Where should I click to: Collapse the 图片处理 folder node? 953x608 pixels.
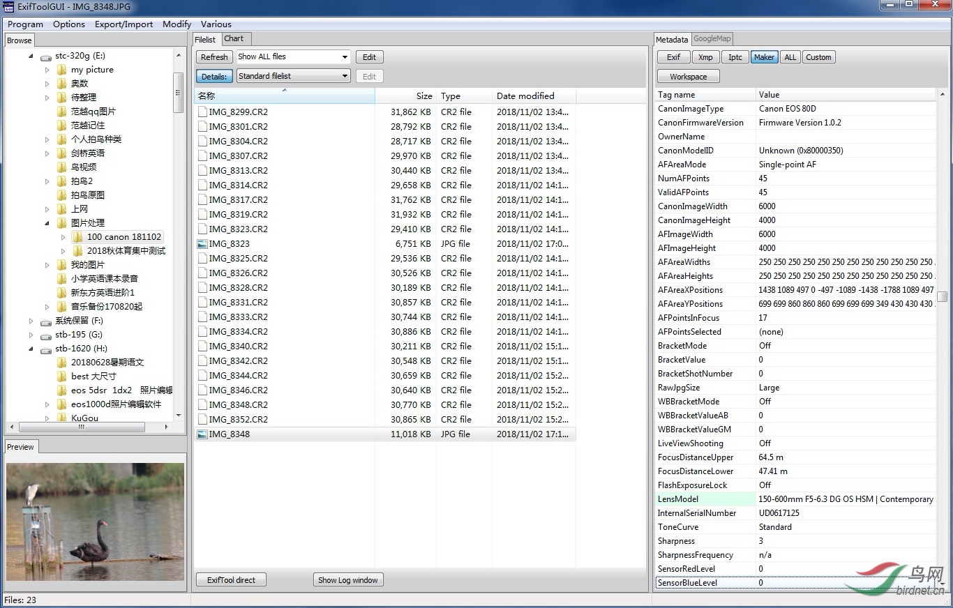(x=47, y=223)
